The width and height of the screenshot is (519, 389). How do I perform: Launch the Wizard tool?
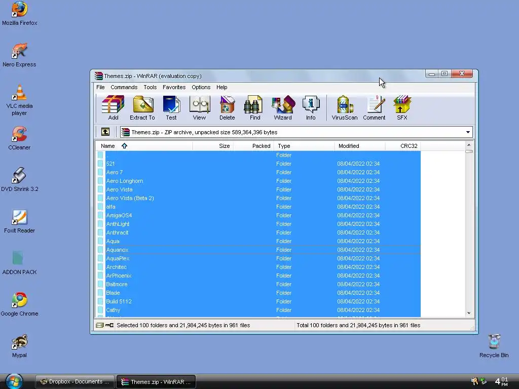point(283,108)
